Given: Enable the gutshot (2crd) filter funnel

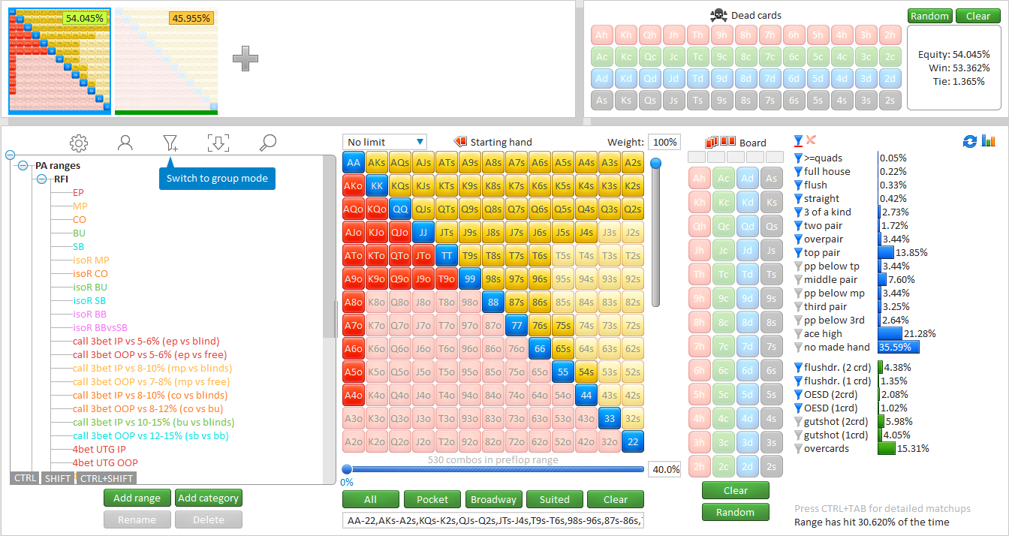Looking at the screenshot, I should pos(798,422).
